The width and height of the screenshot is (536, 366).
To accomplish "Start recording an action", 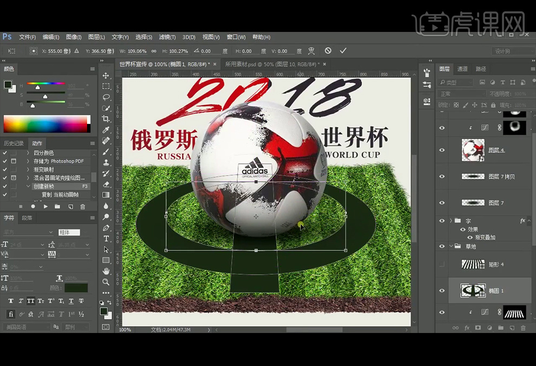I will [x=33, y=207].
